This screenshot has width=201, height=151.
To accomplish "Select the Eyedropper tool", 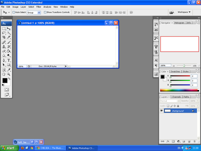I will tap(9, 70).
